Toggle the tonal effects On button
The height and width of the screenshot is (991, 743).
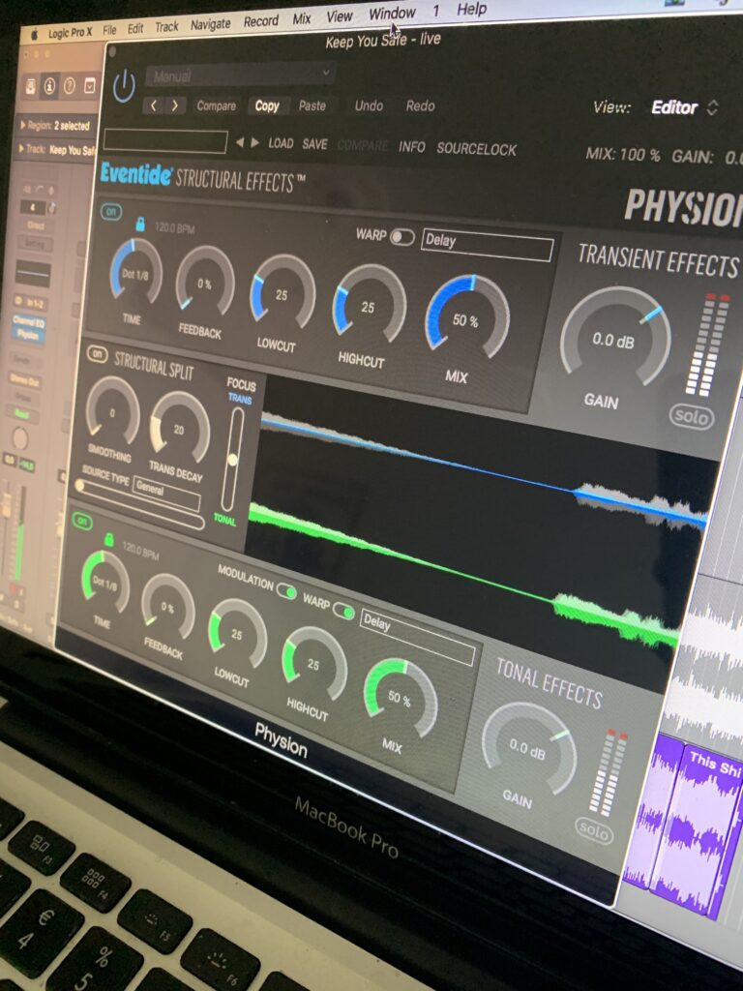coord(83,521)
